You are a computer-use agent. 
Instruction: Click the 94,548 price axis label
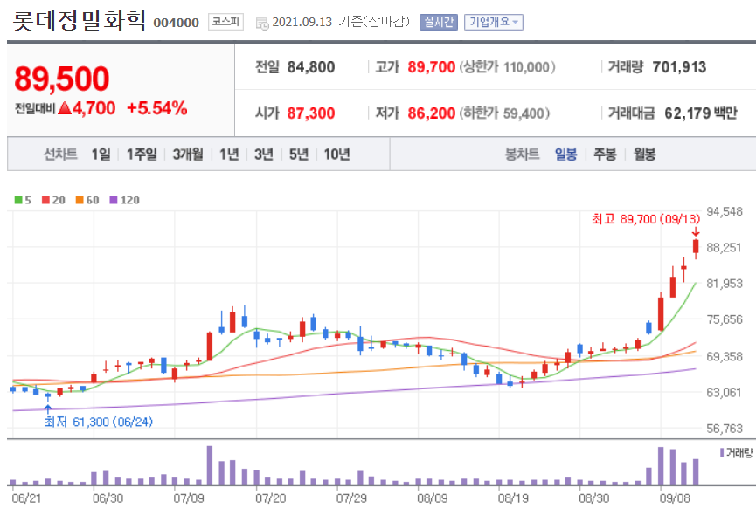pos(725,211)
